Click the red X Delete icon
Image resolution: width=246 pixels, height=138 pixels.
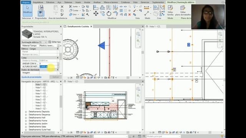130,15
